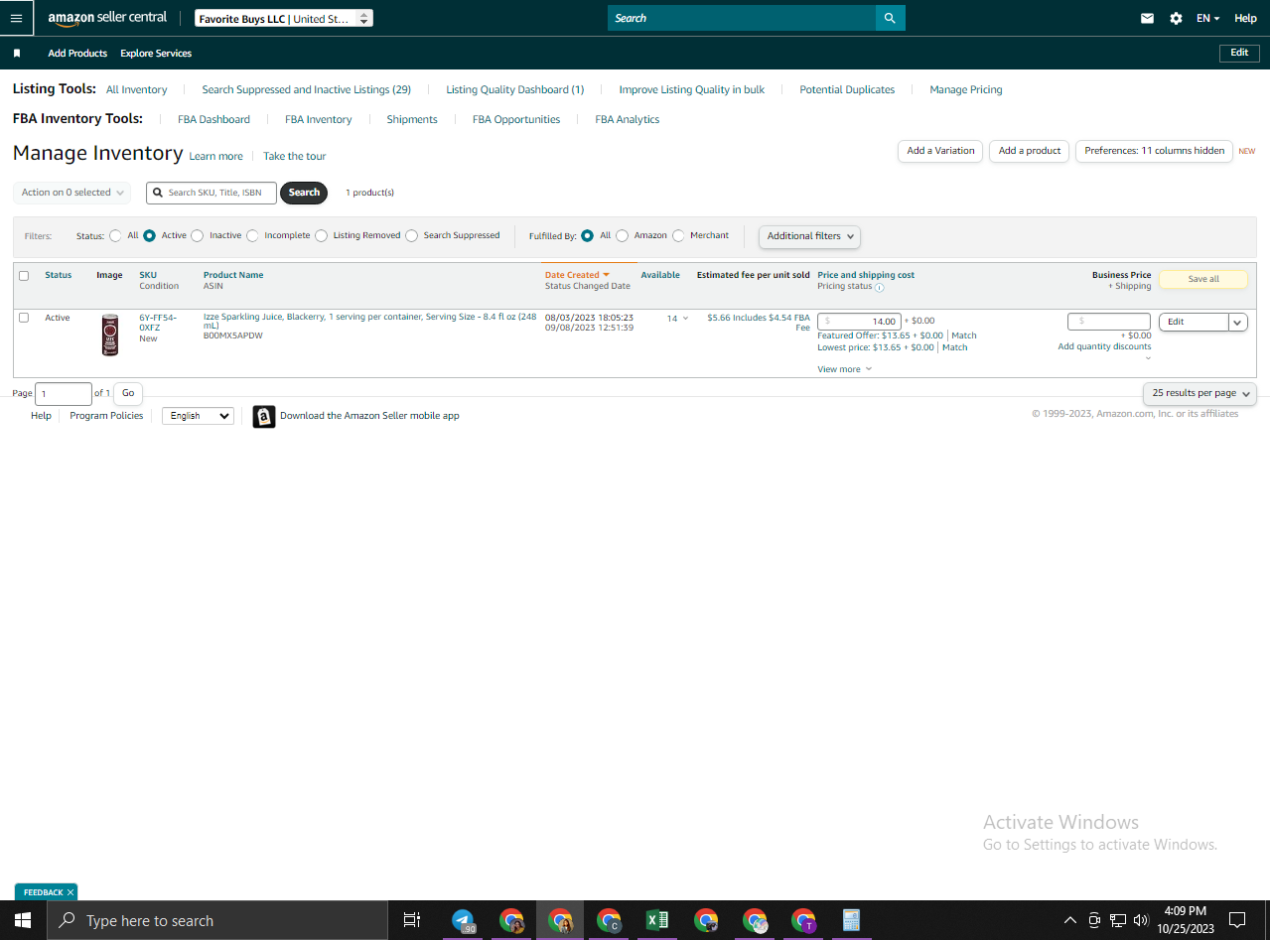The height and width of the screenshot is (940, 1270).
Task: Click the Meet Now tray icon
Action: [x=1094, y=920]
